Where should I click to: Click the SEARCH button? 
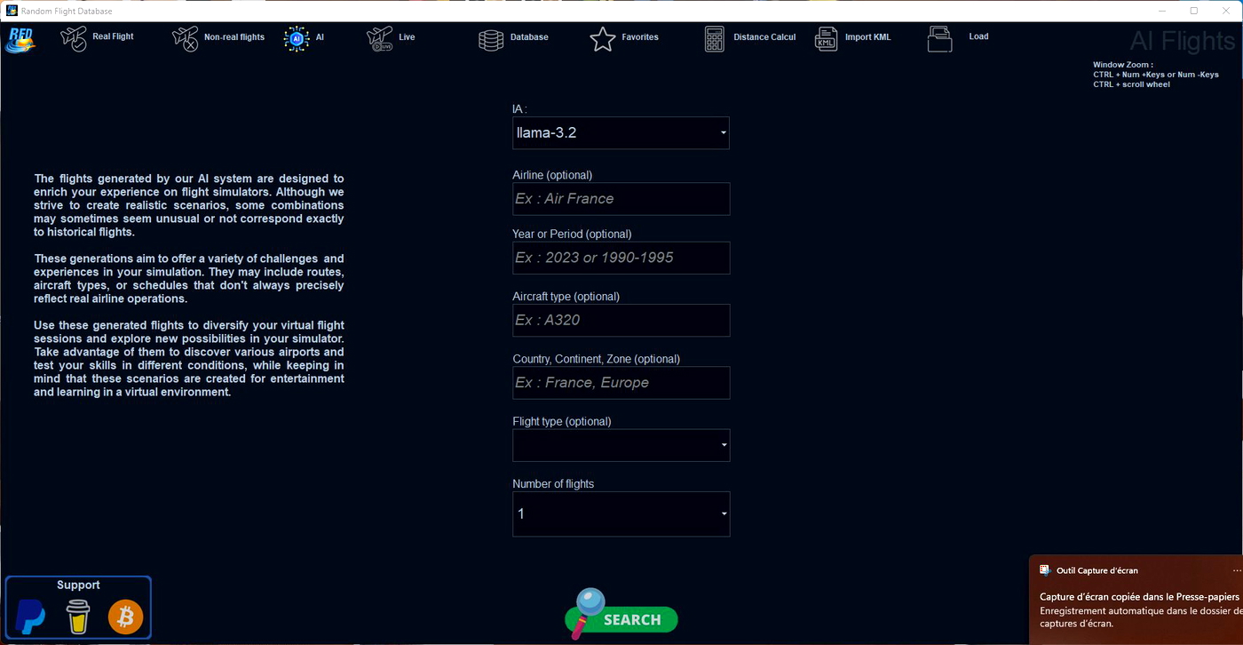click(x=621, y=619)
